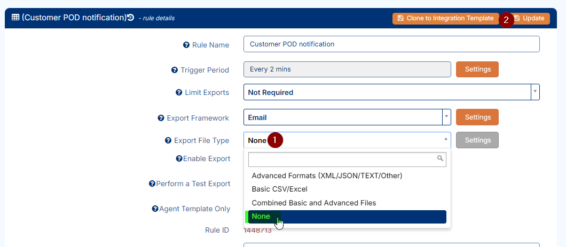Screen dimensions: 566x247
Task: Select Advanced Formats (XML/JSON/TEXT/Other) option
Action: (327, 176)
